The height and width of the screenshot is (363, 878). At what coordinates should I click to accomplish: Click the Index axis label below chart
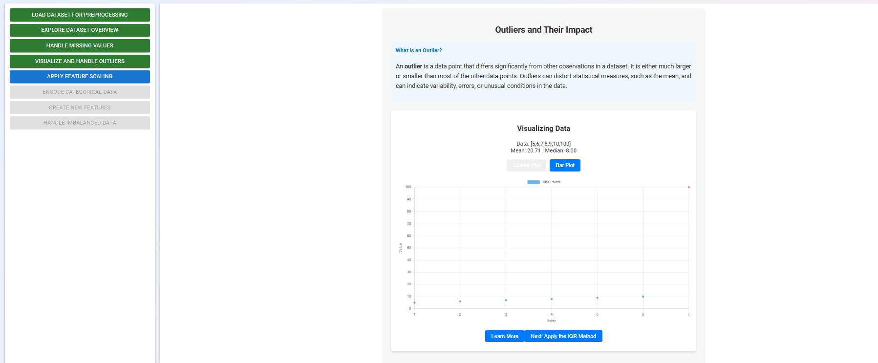(551, 320)
